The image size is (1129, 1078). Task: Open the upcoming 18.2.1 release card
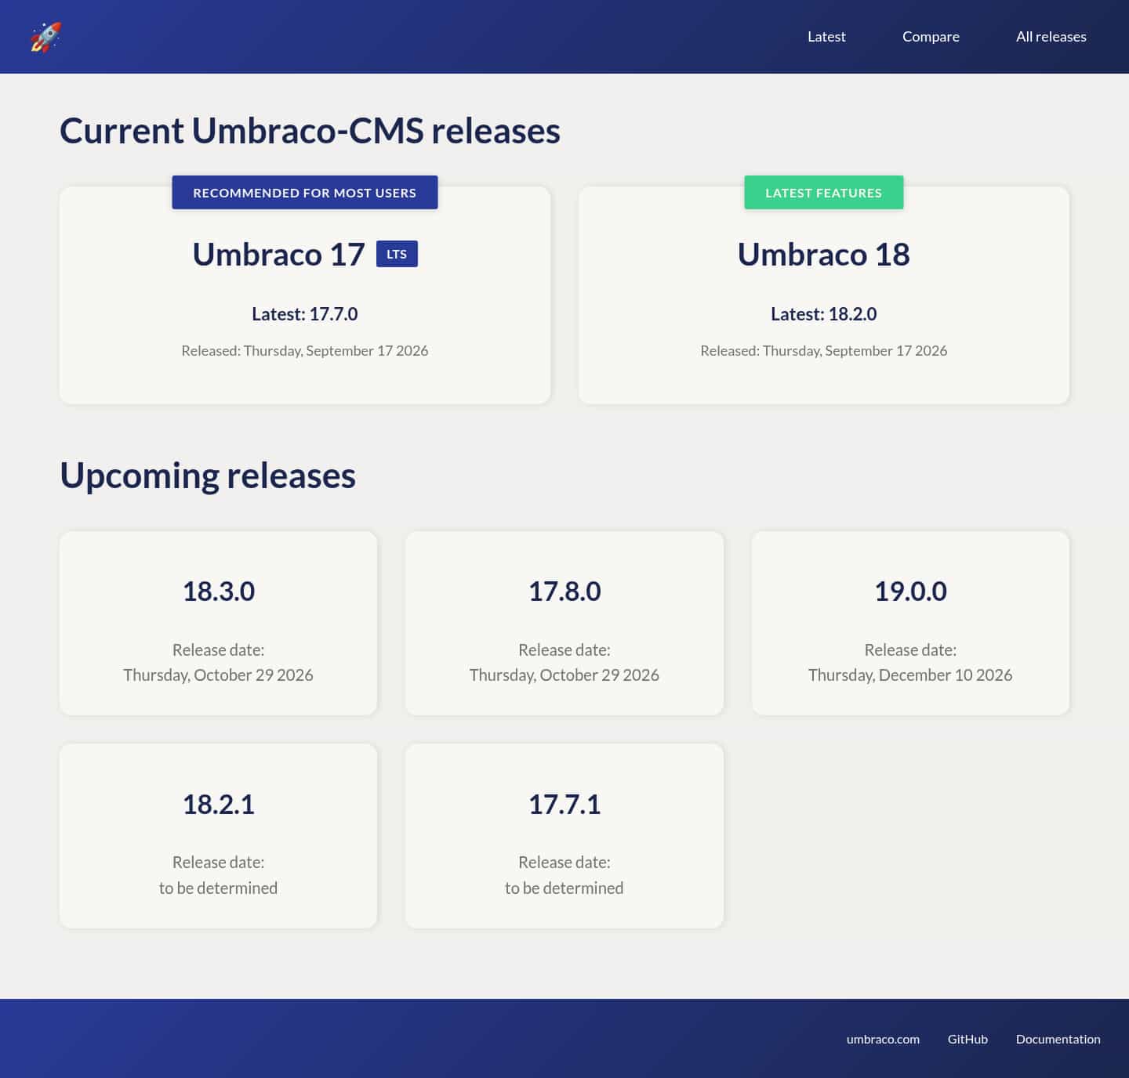(219, 836)
